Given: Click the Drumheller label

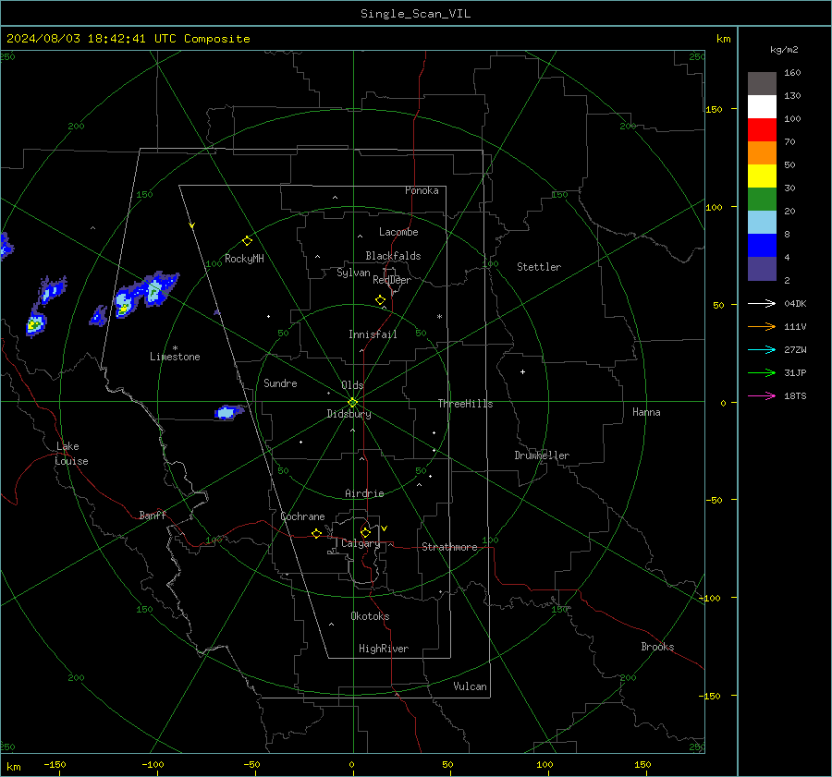Looking at the screenshot, I should coord(542,455).
